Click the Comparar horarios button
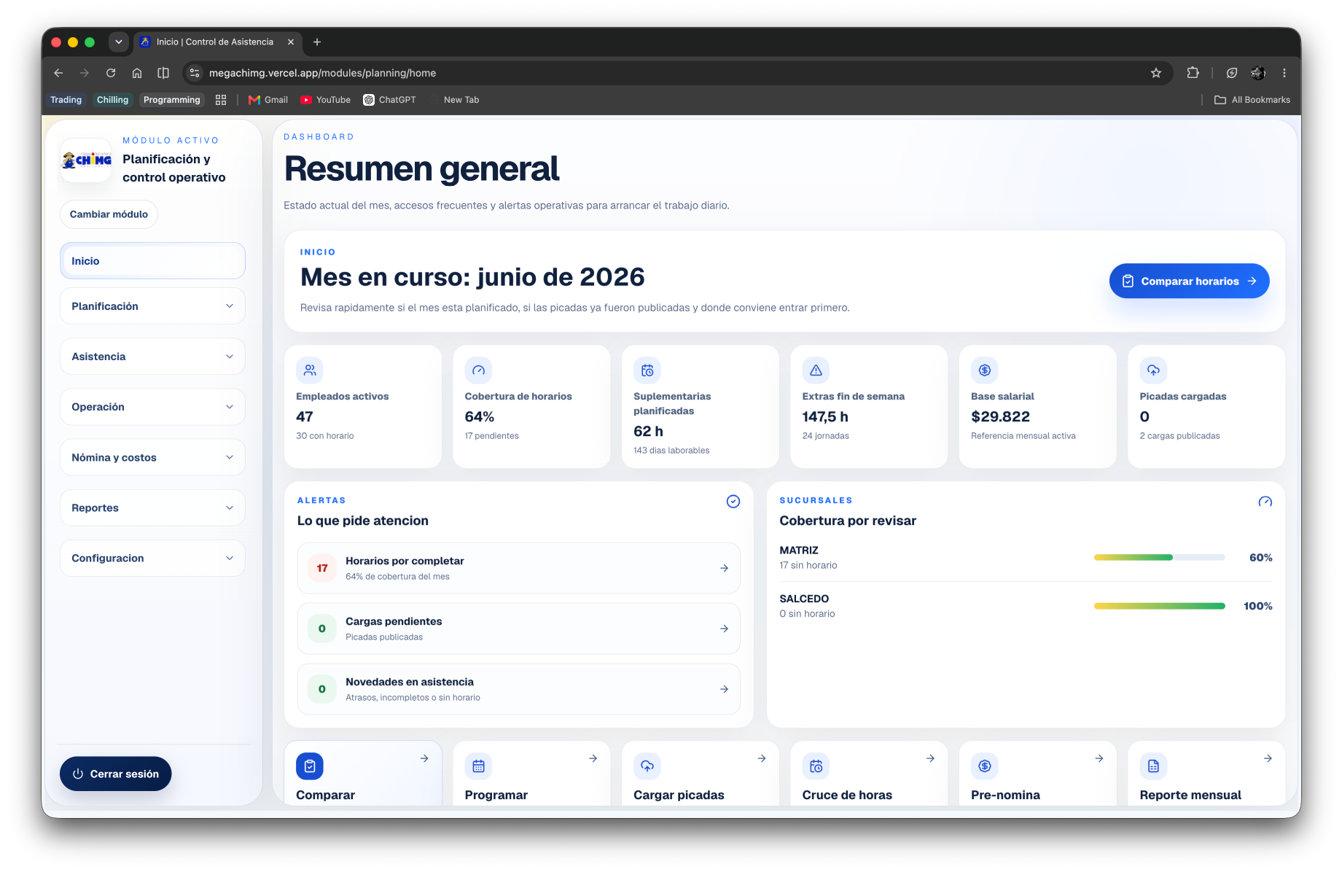Image resolution: width=1342 pixels, height=872 pixels. coord(1189,281)
